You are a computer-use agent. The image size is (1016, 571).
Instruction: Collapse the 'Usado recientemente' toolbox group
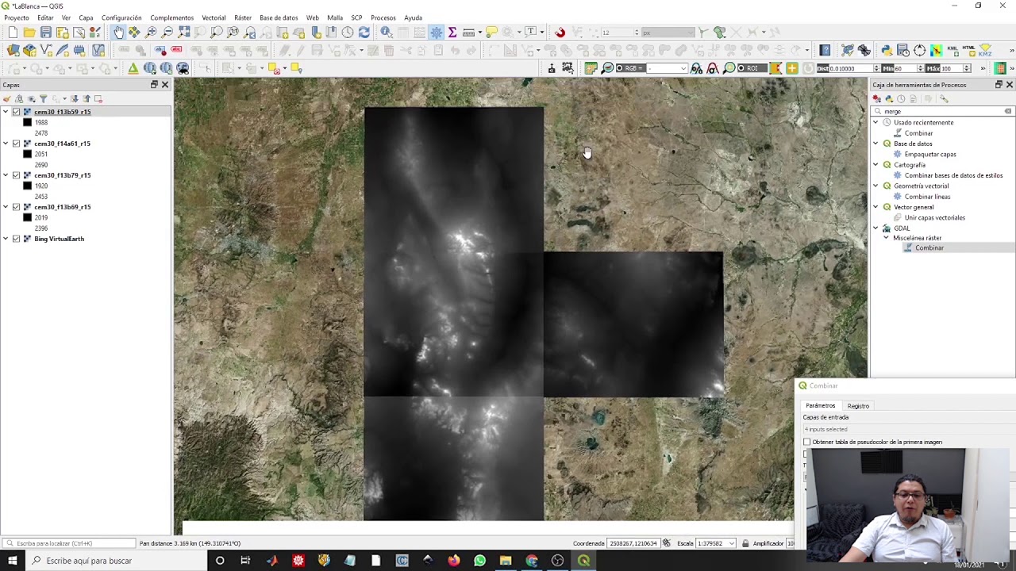(x=876, y=122)
